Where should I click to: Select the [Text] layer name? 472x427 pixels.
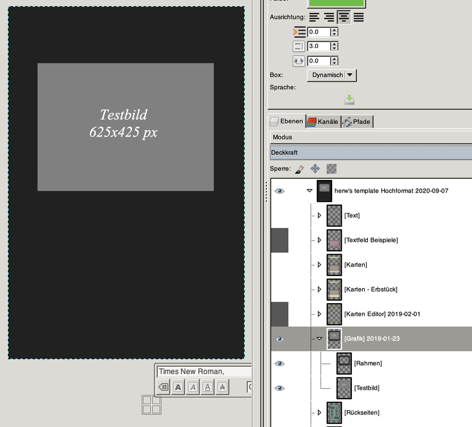click(x=352, y=216)
